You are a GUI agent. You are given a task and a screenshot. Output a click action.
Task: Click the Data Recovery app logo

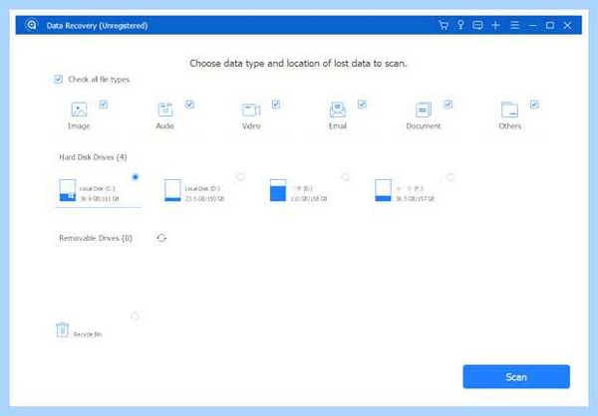point(31,25)
